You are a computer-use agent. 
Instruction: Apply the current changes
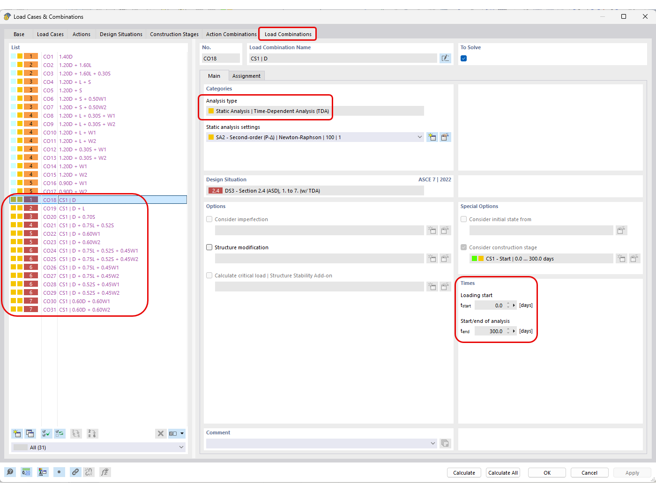632,472
